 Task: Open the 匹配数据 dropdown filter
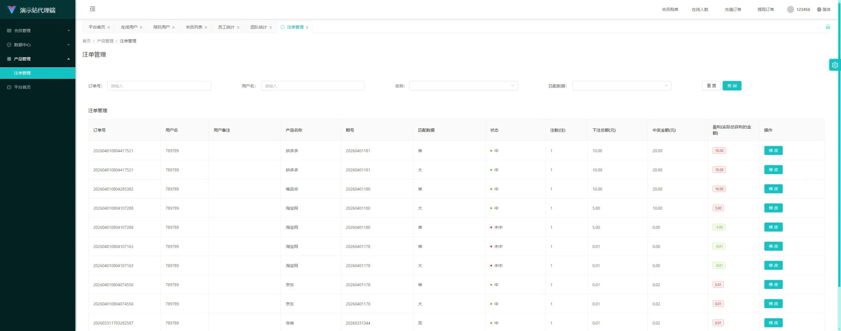point(622,86)
